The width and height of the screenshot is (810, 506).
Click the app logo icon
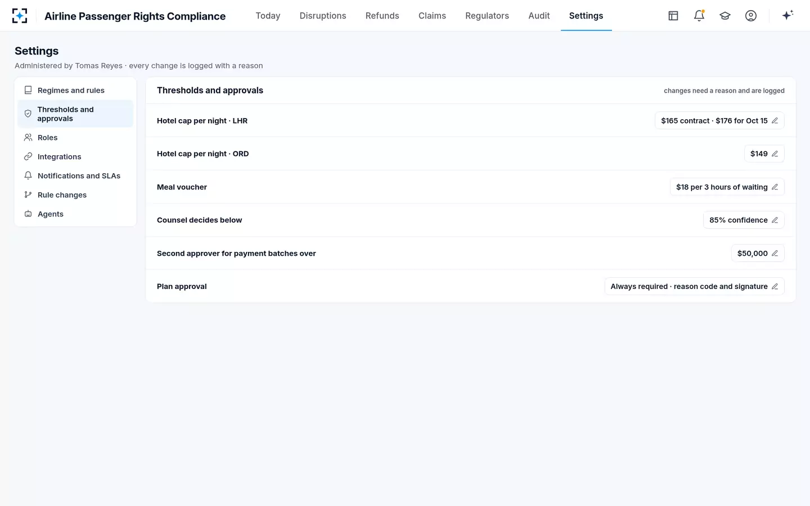(20, 16)
